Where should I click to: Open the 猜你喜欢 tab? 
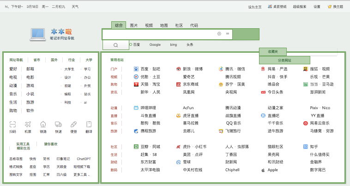coord(51,144)
